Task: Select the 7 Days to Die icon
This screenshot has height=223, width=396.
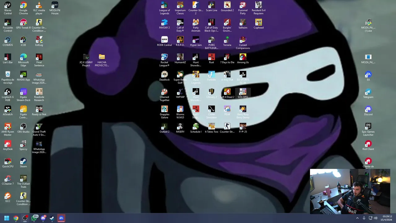Action: (x=227, y=59)
